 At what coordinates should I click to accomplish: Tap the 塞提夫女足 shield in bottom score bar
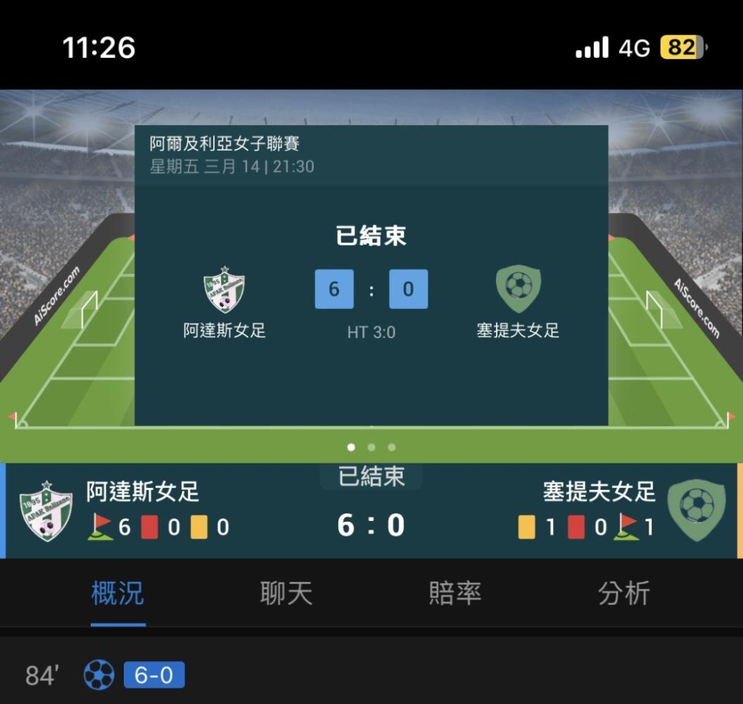pos(697,510)
